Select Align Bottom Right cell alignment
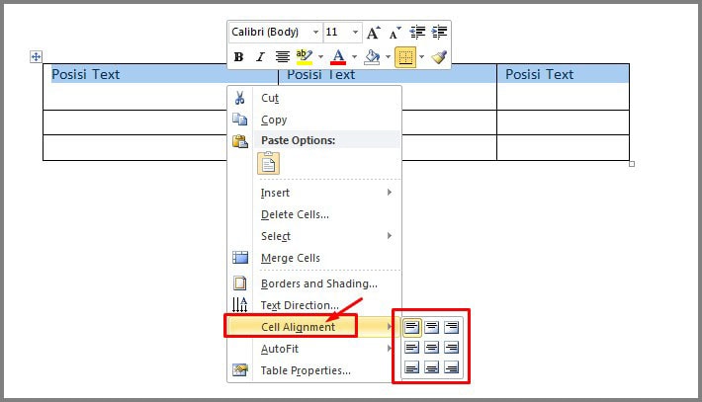 click(x=452, y=367)
